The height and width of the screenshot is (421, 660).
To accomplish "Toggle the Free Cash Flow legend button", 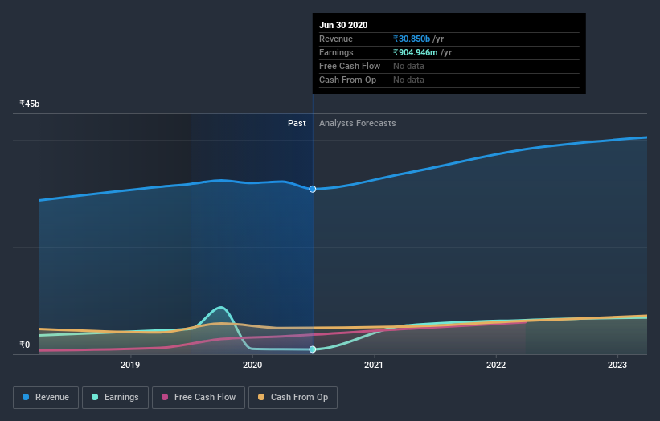I will coord(199,398).
